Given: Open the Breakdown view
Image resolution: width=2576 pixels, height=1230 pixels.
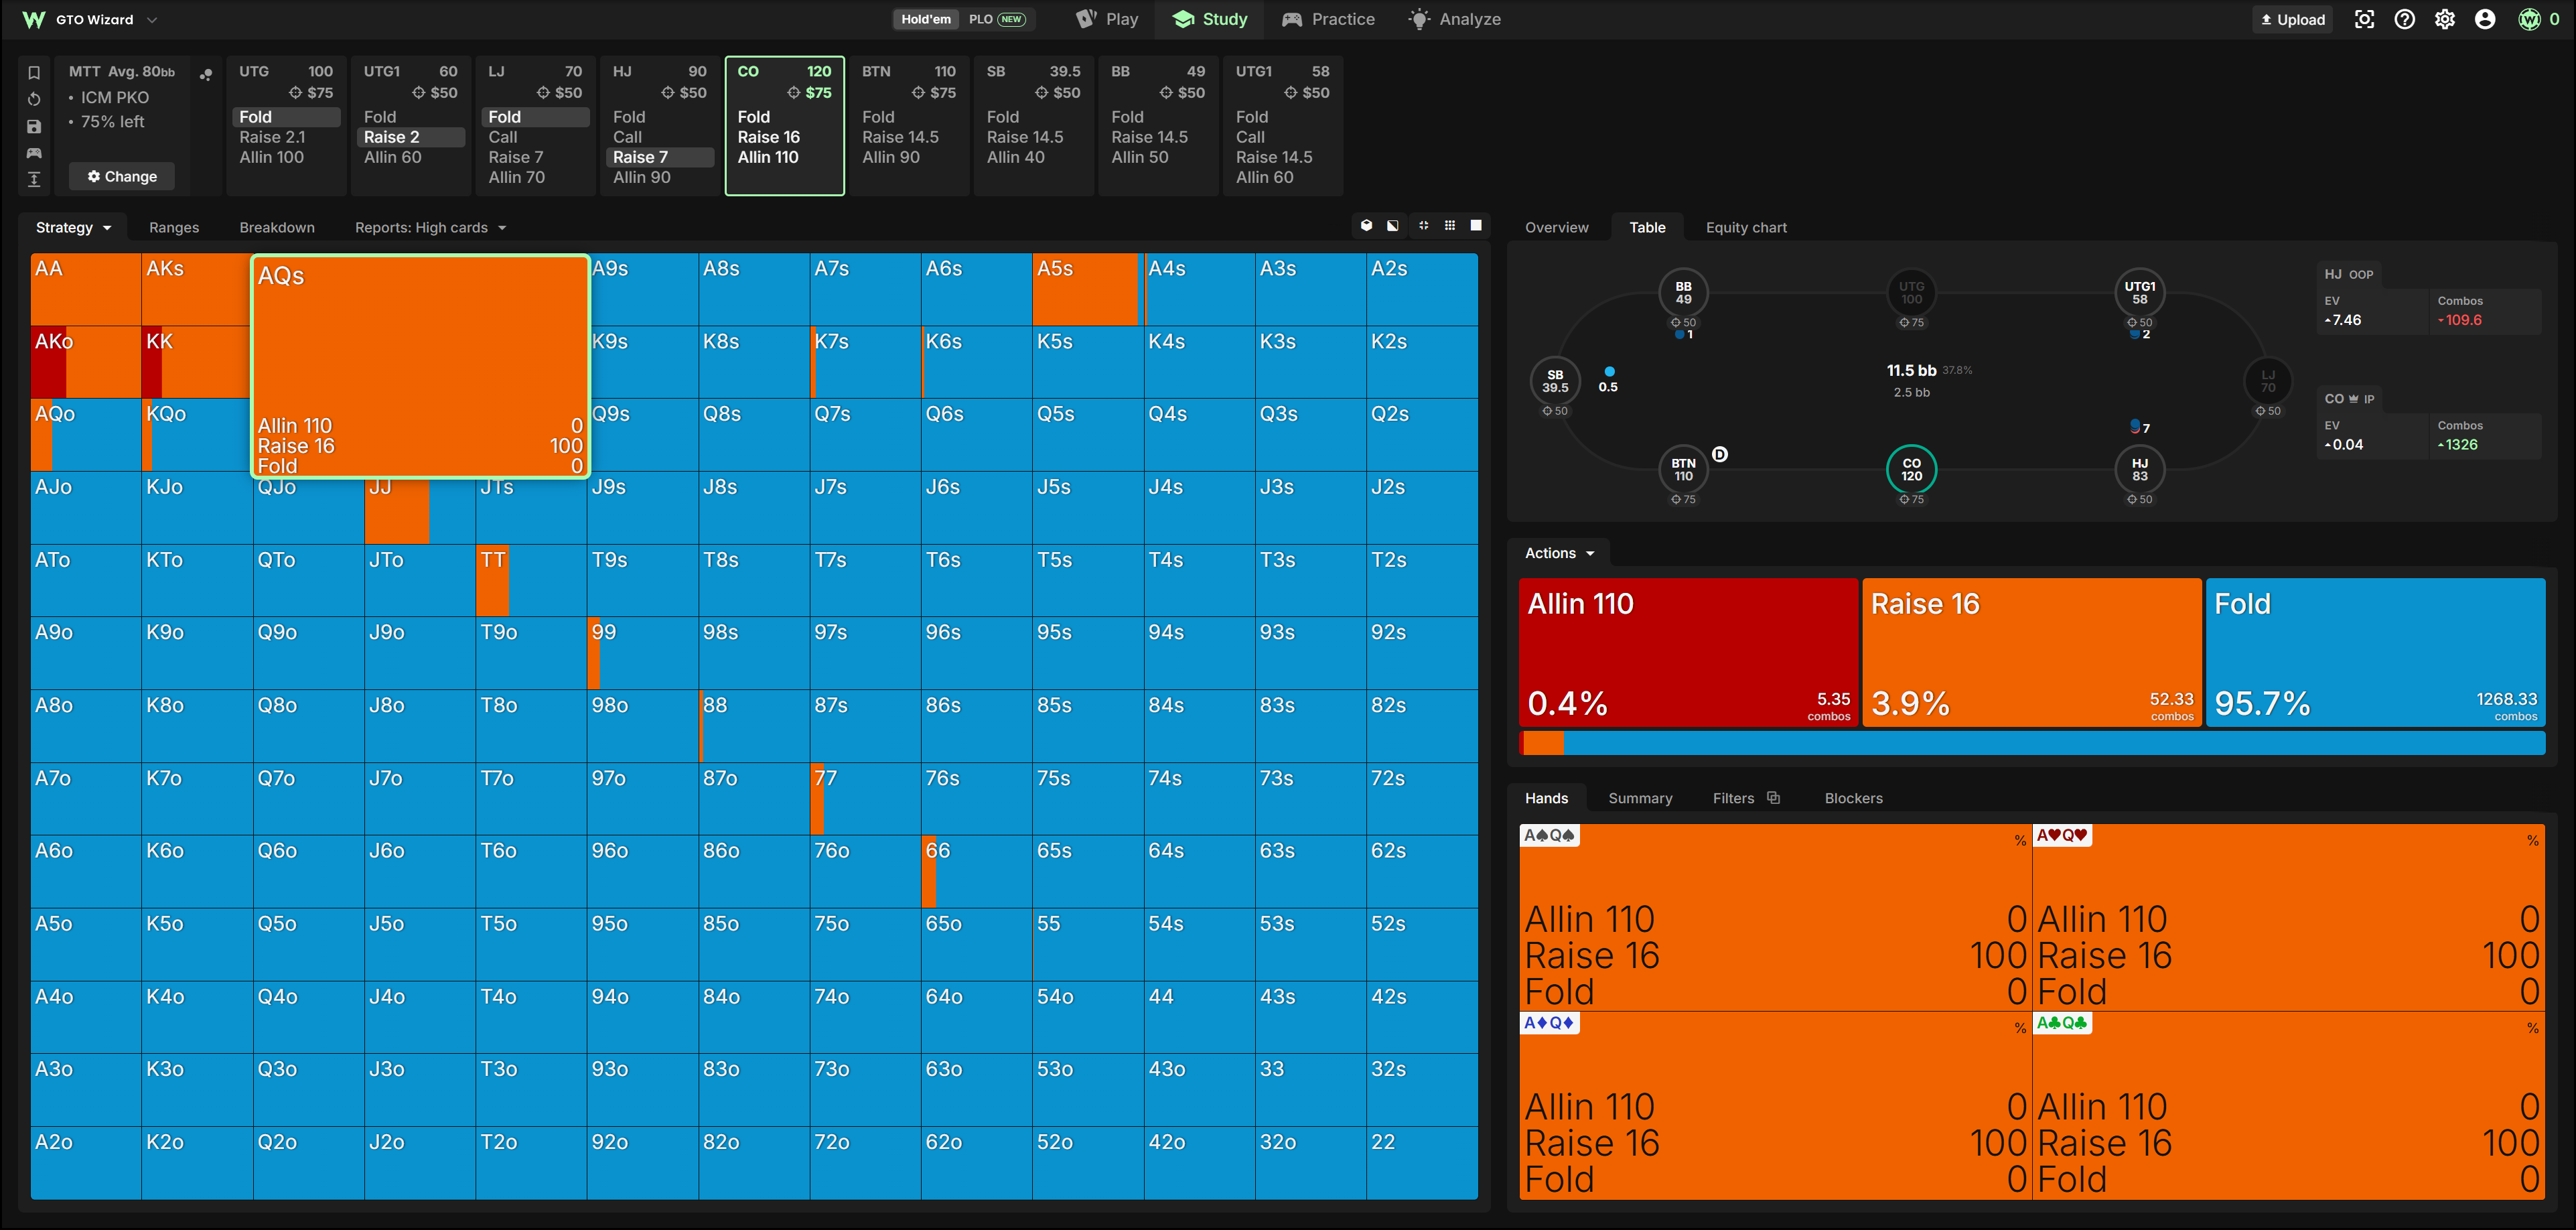Looking at the screenshot, I should pos(277,227).
